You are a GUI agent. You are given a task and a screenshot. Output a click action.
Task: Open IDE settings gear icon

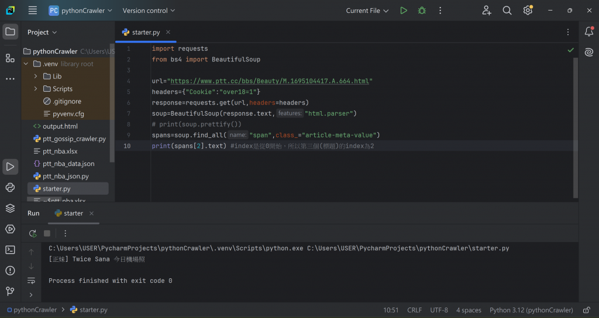pos(528,11)
